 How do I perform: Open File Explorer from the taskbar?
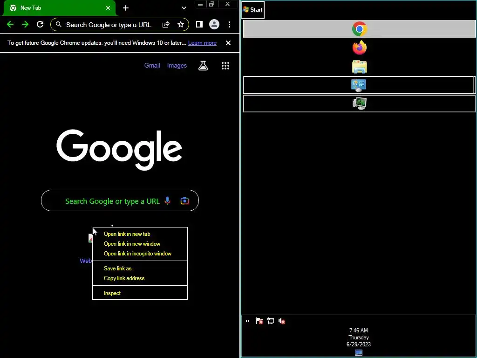pos(359,66)
